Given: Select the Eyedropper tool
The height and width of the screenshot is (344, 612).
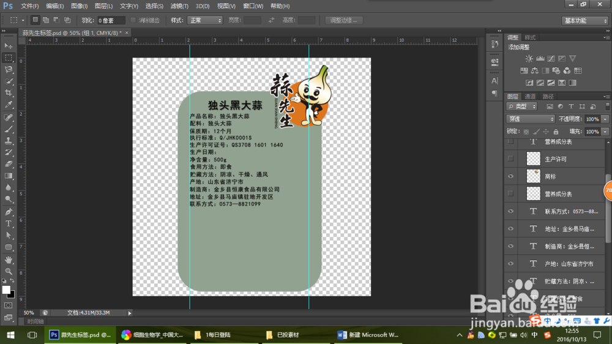Looking at the screenshot, I should tap(8, 104).
